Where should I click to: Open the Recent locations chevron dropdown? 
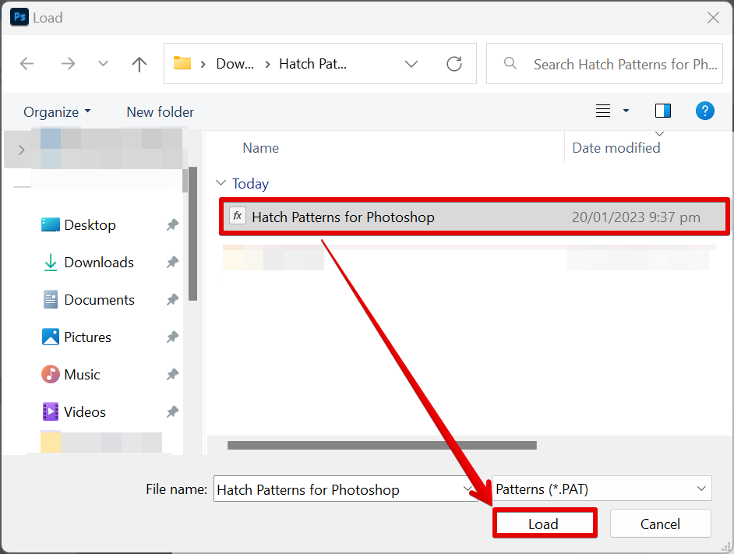click(103, 64)
